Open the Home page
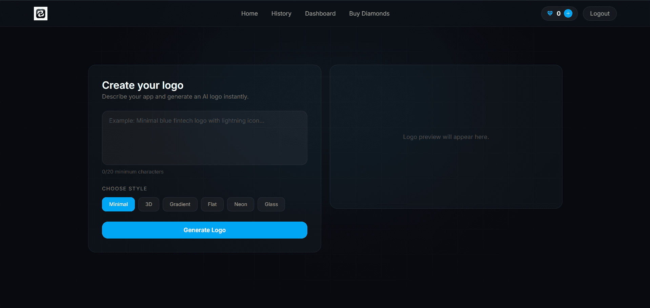 click(249, 14)
